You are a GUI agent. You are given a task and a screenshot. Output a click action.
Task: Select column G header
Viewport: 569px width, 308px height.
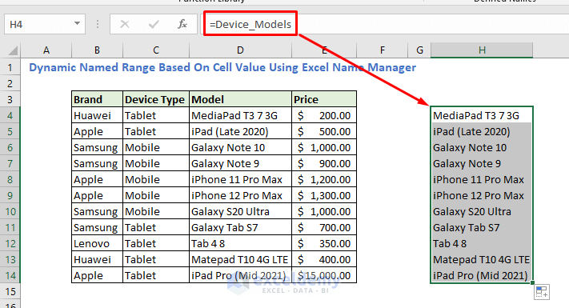coord(419,50)
